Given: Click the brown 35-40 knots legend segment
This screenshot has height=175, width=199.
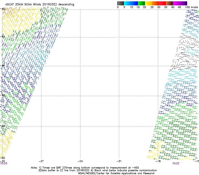Looking at the screenshot, I should 169,3.
